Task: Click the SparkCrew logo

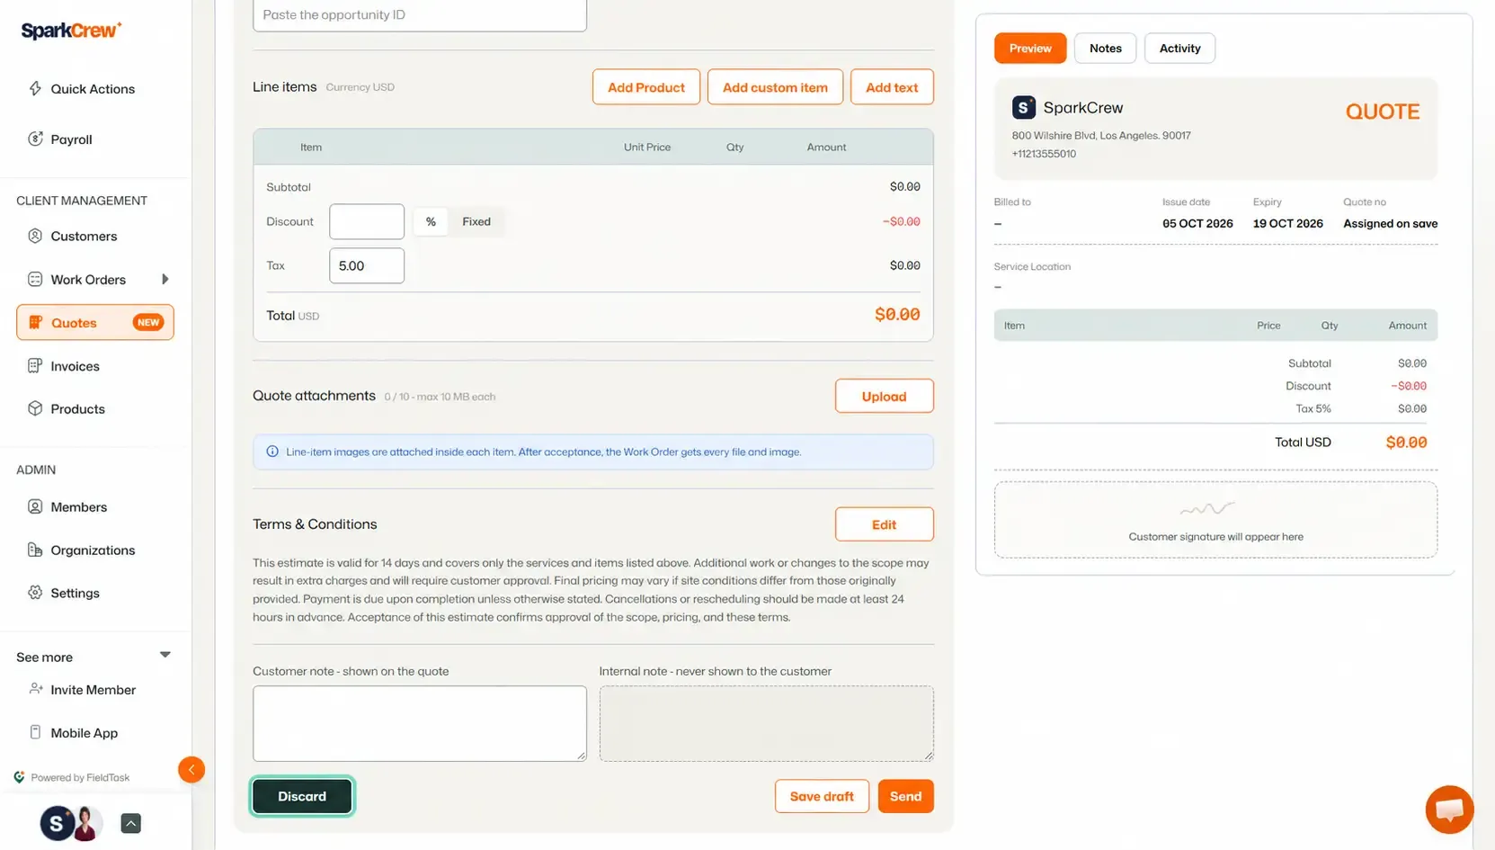Action: pos(71,31)
